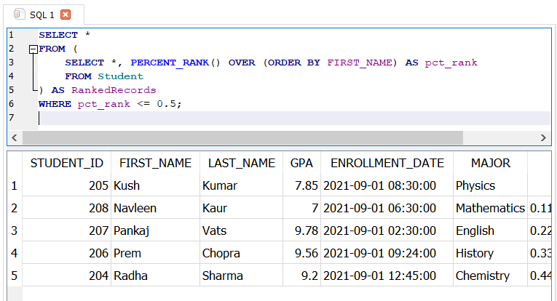Viewport: 557px width, 301px height.
Task: Click the GPA column header
Action: coord(301,163)
